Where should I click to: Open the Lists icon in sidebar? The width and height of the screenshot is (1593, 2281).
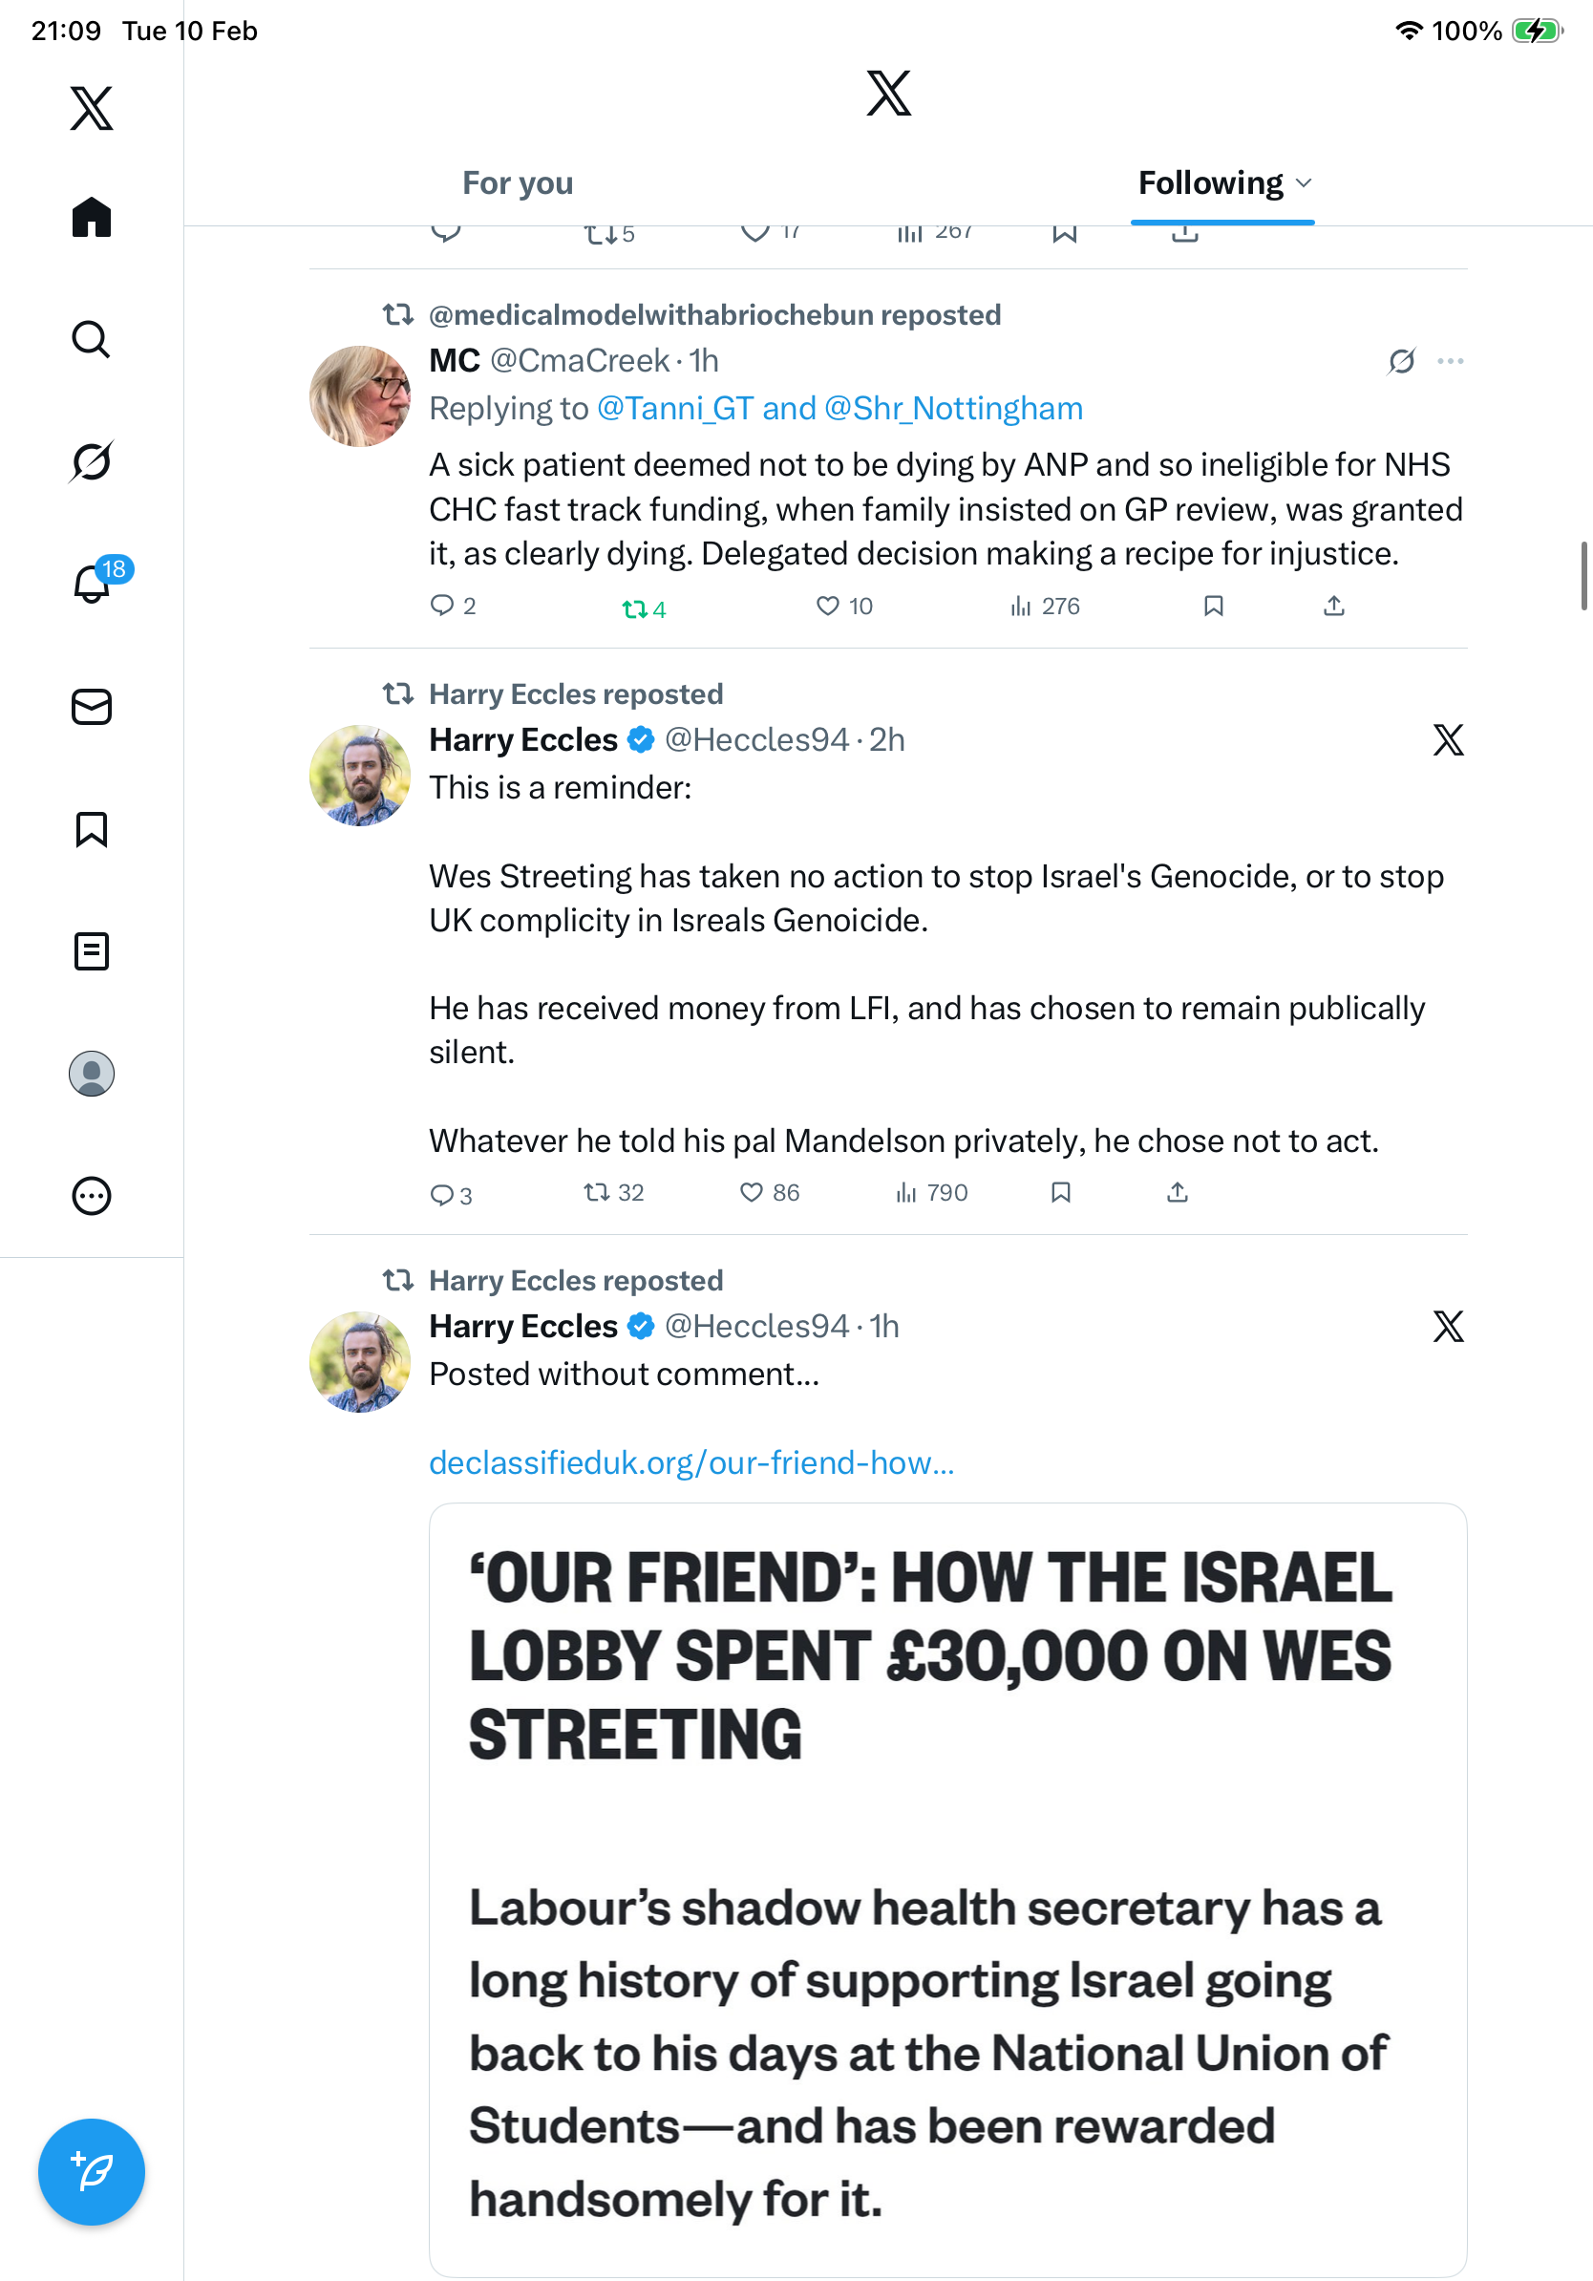point(92,951)
